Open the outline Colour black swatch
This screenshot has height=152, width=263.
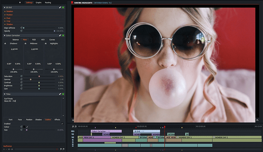point(24,127)
